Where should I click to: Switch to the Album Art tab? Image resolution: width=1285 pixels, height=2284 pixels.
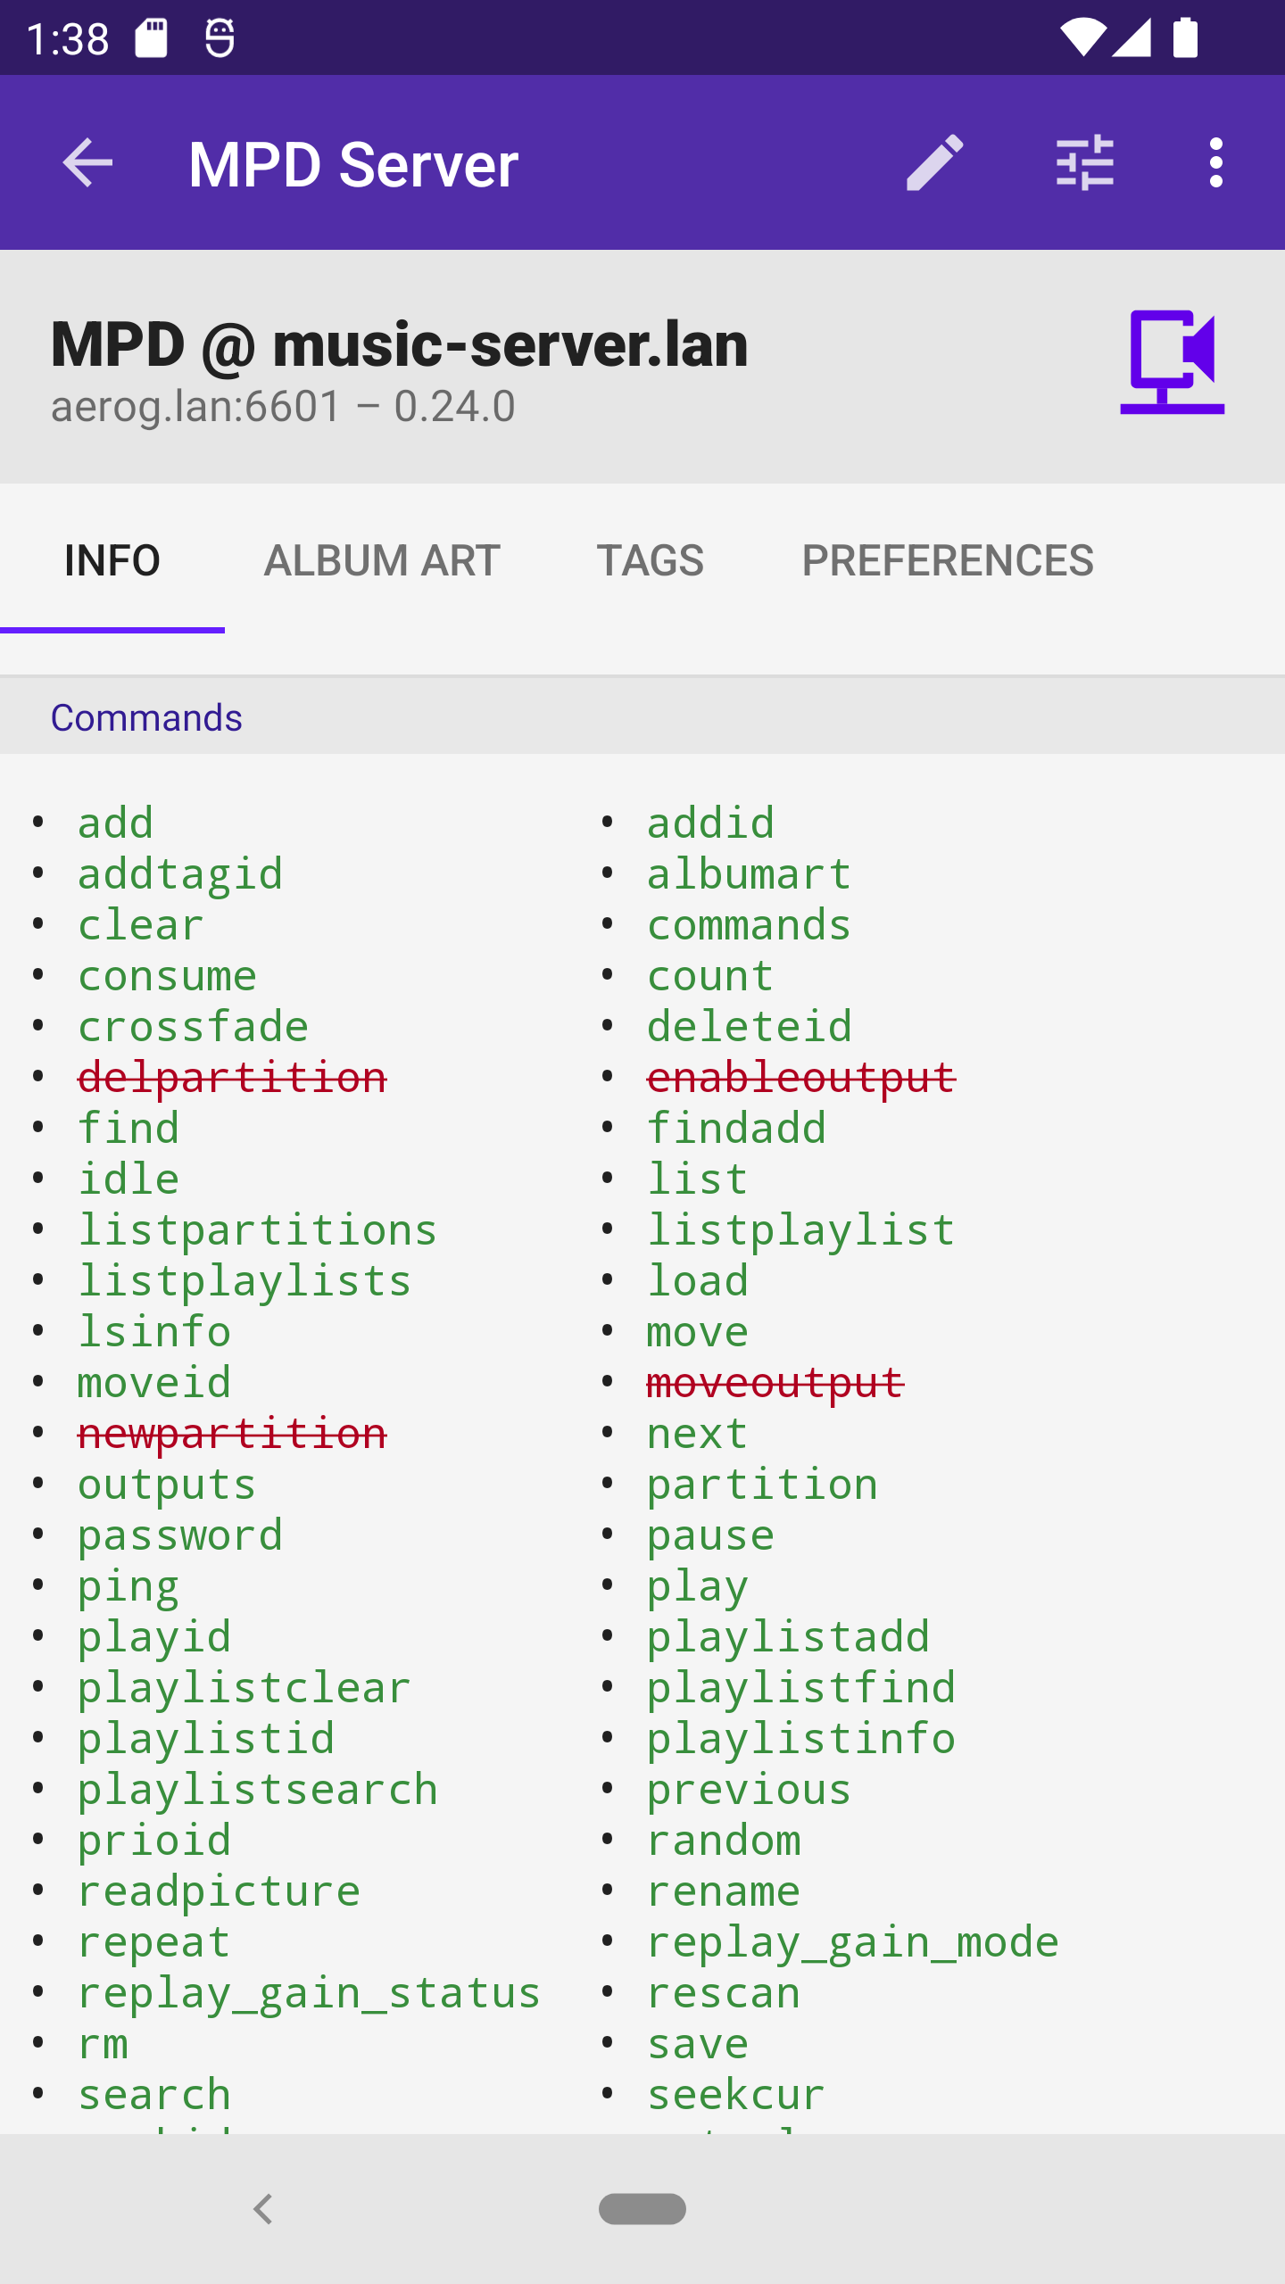click(382, 561)
